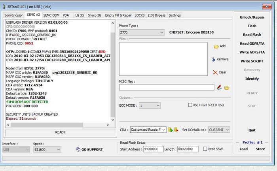Click the Start Address input field
Viewport: 277px width, 171px height.
click(154, 149)
